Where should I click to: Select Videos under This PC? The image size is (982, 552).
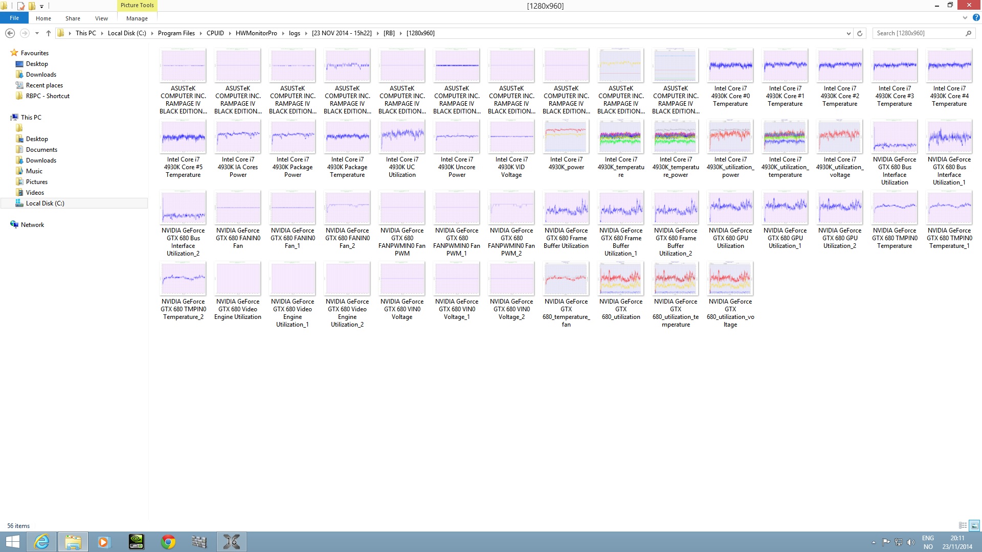coord(35,193)
